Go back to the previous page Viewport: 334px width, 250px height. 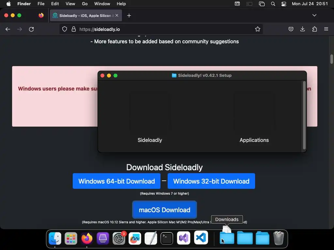(8, 29)
